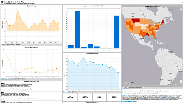This screenshot has height=103, width=183.
Task: Switch to the Anxiety tab
Action: [3, 45]
